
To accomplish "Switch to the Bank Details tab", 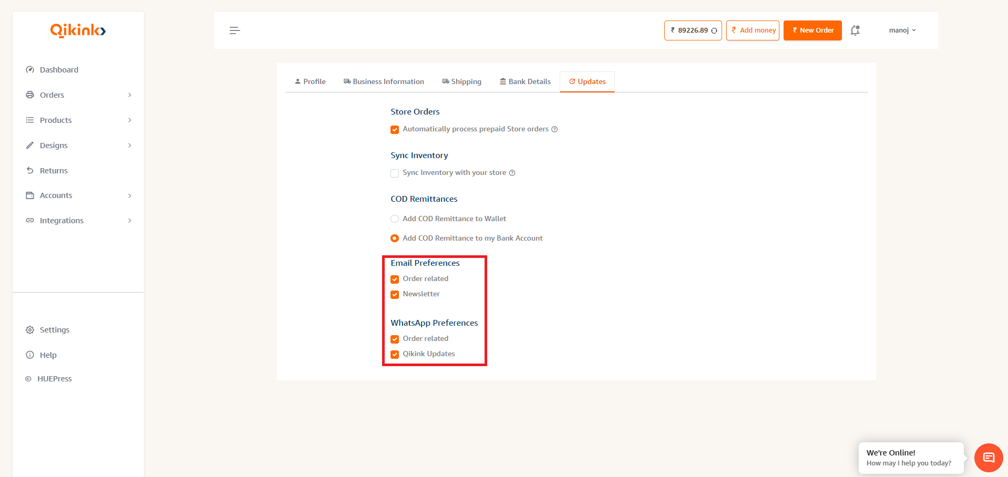I will point(524,82).
